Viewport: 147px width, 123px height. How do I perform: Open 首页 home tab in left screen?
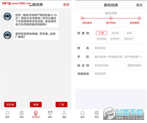click(7, 114)
